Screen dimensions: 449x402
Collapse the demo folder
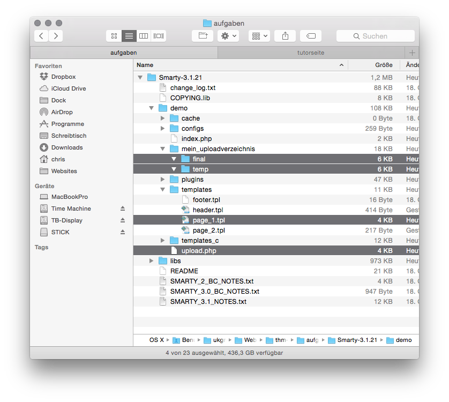click(x=152, y=108)
